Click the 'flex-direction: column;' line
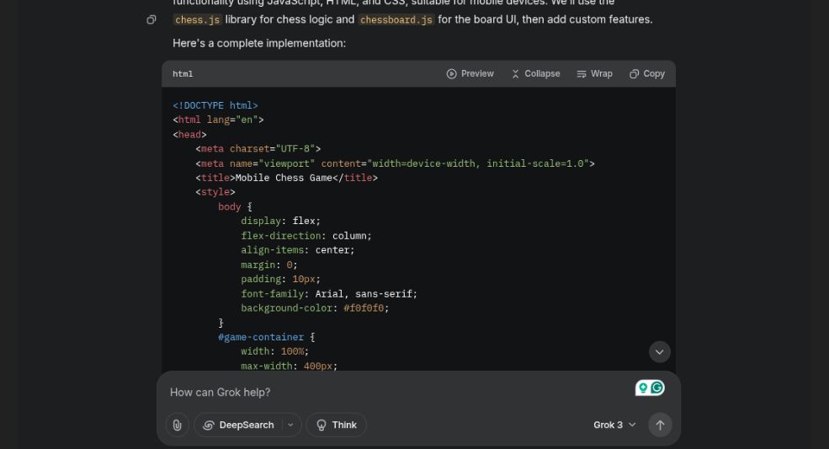This screenshot has height=449, width=829. 306,236
